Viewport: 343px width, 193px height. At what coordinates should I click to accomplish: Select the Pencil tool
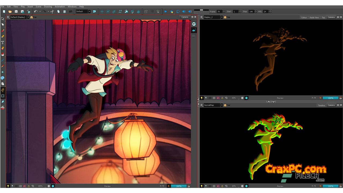point(3,36)
